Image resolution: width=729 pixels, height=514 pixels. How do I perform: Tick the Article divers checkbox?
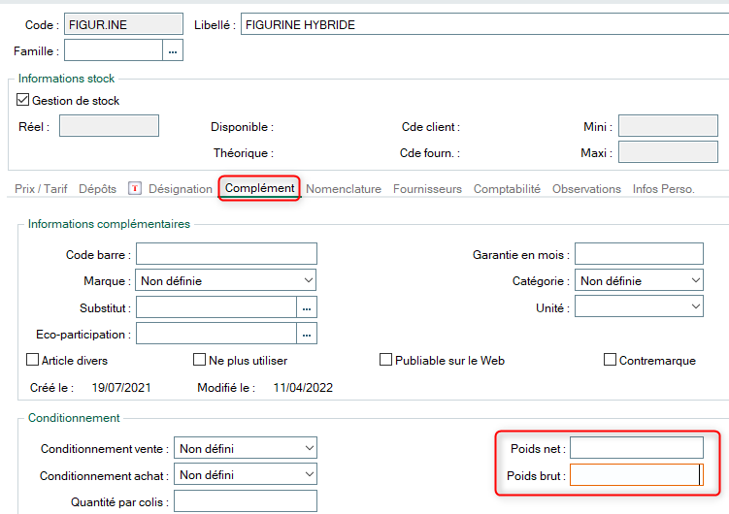(33, 360)
